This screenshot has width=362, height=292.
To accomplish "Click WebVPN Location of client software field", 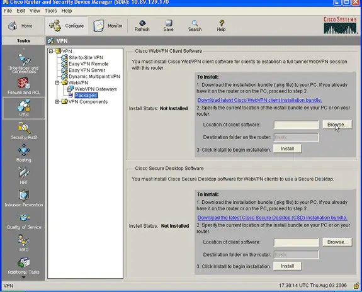I will point(296,125).
